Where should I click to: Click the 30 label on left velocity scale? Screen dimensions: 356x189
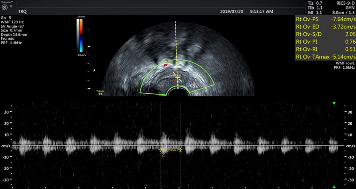(x=6, y=112)
